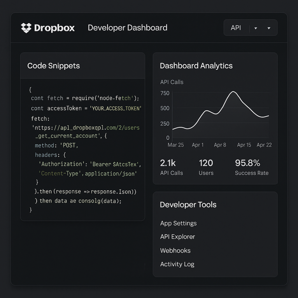Image resolution: width=298 pixels, height=298 pixels.
Task: Open the first dropdown arrow beside API
Action: pos(255,28)
